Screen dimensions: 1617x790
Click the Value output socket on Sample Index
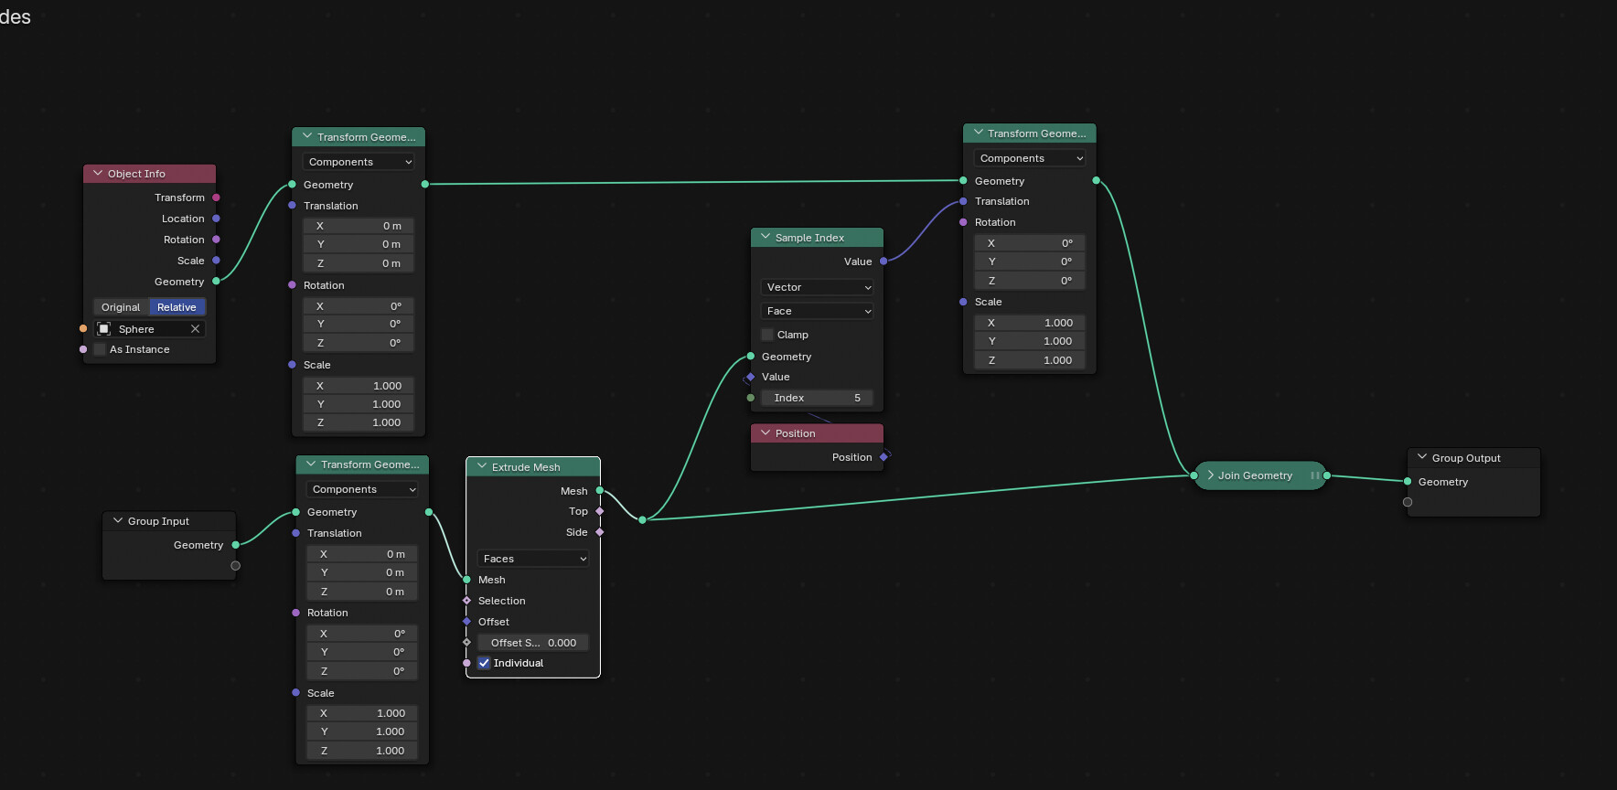click(883, 262)
